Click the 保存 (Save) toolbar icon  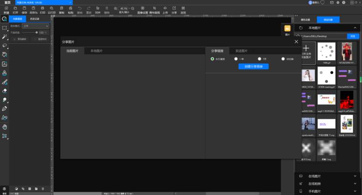24,9
